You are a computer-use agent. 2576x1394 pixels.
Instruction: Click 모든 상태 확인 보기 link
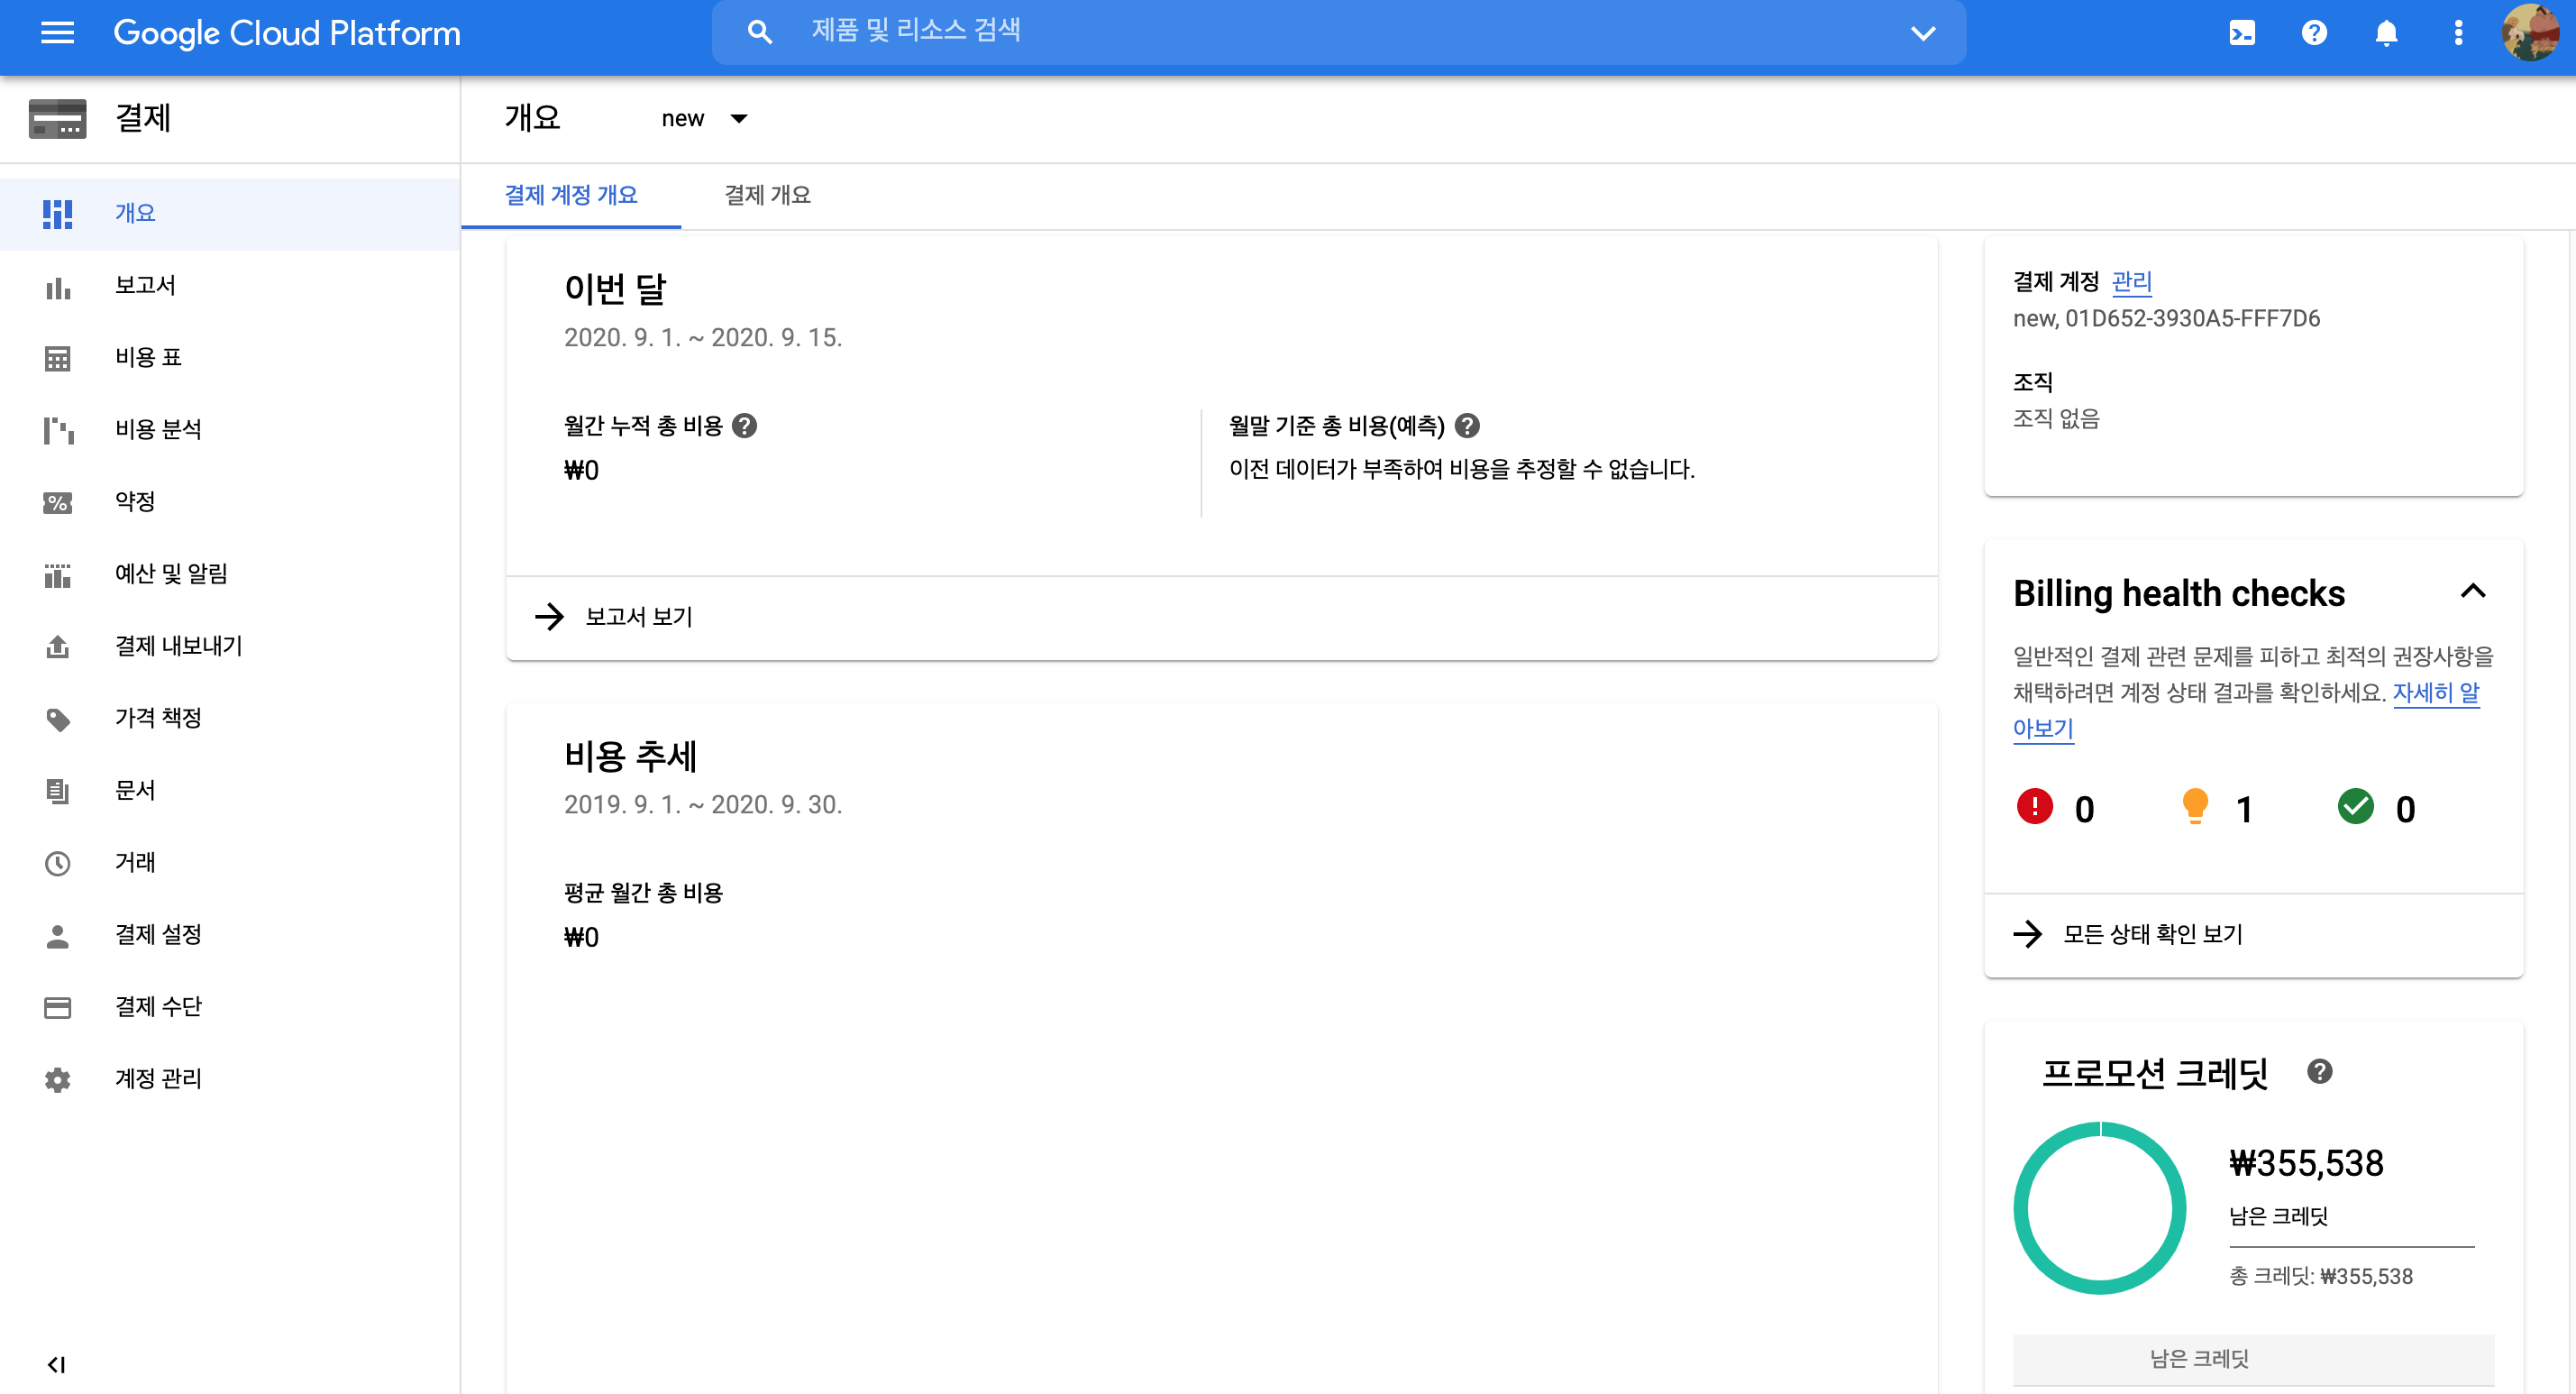click(x=2128, y=935)
